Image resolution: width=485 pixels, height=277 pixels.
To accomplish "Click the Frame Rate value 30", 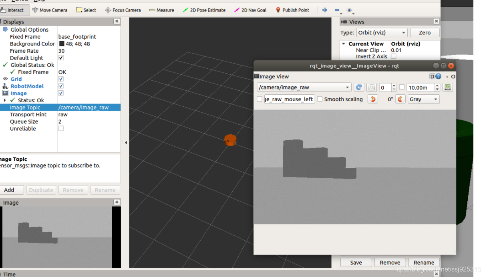I will pos(61,51).
